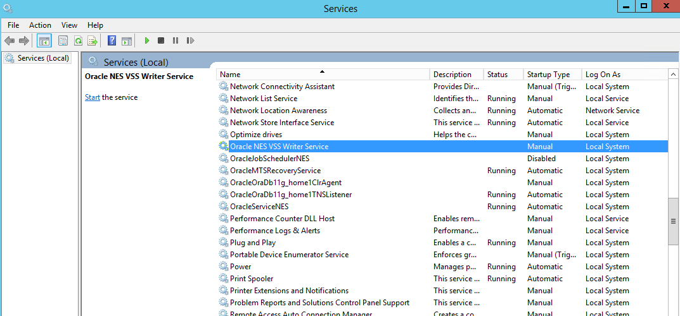
Task: Click gear icon of Performance Counter DLL Host
Action: 223,218
